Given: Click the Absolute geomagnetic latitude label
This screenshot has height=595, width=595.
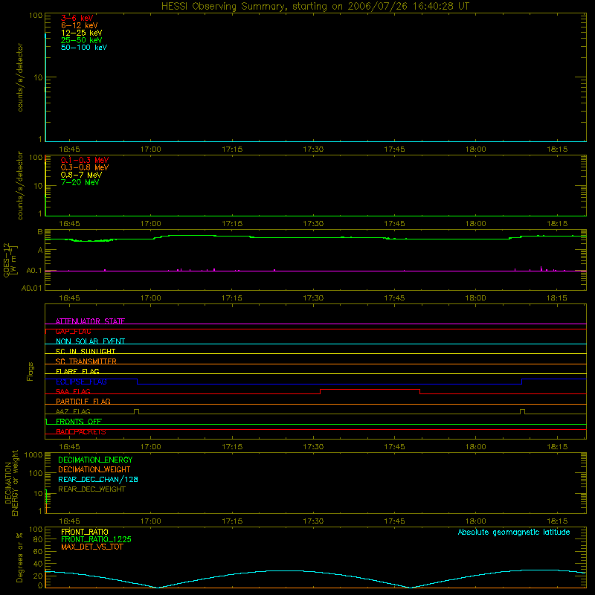Looking at the screenshot, I should point(514,532).
